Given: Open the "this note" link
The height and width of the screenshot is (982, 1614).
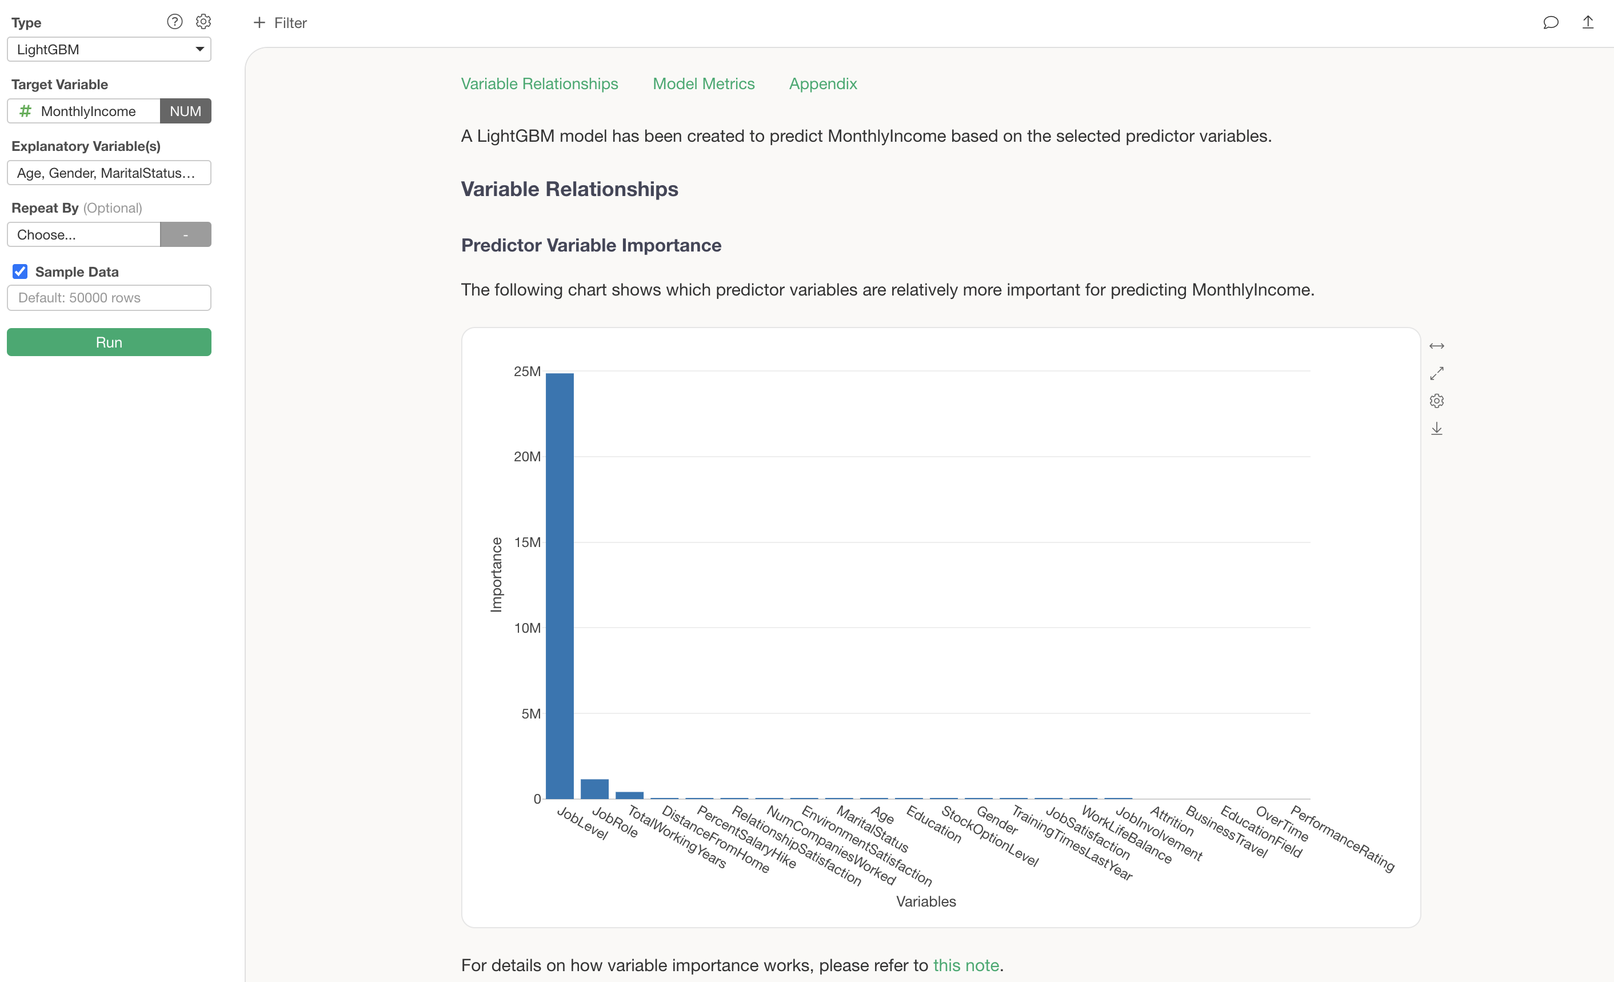Looking at the screenshot, I should coord(965,965).
